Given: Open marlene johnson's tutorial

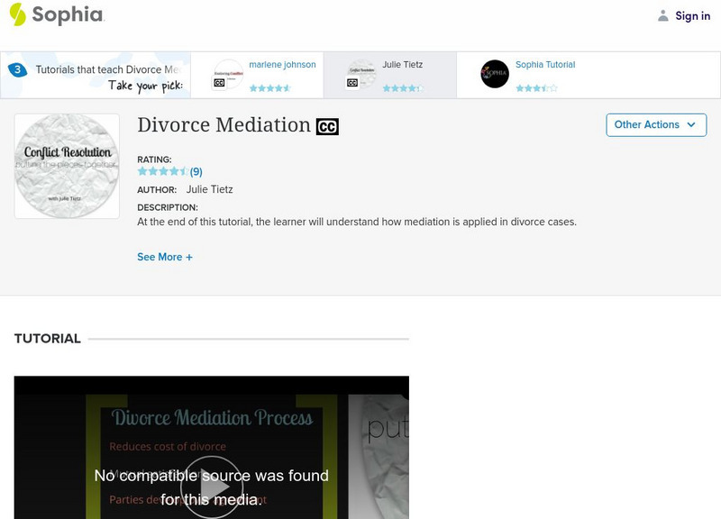Looking at the screenshot, I should click(282, 65).
